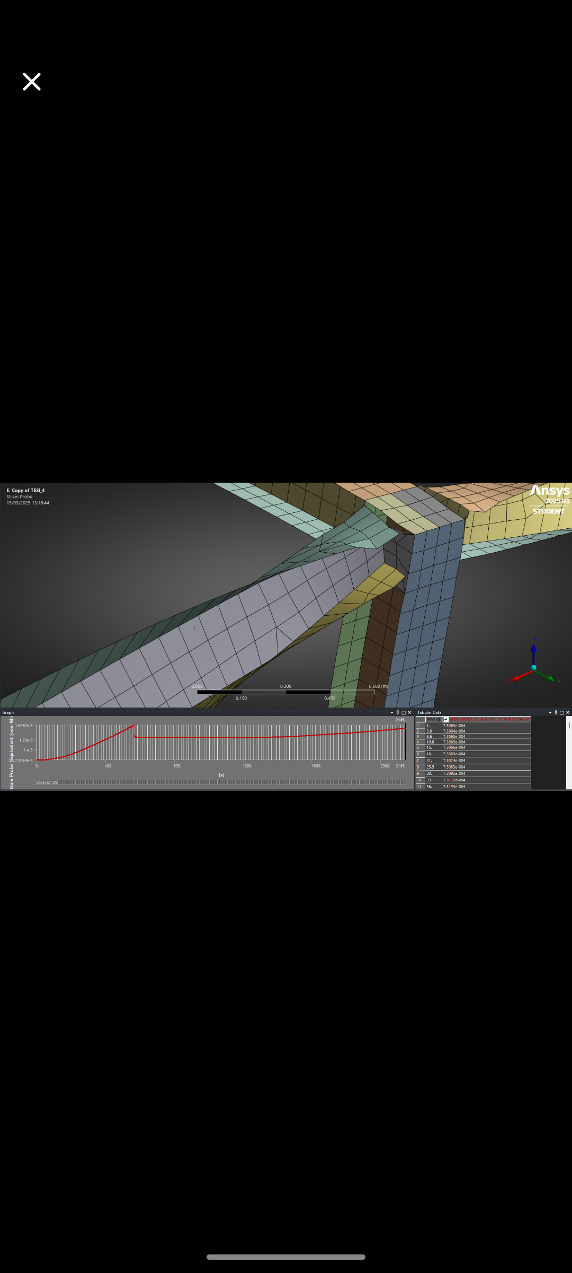
Task: Select time cell 18. in row 6
Action: pyautogui.click(x=434, y=754)
